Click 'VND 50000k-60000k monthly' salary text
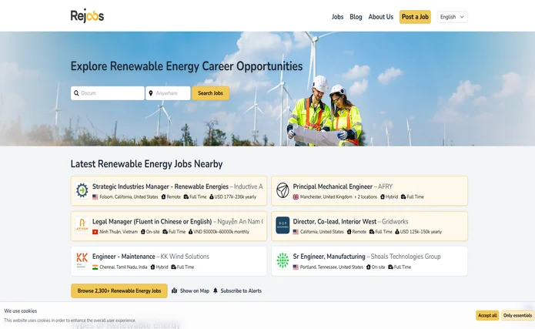 [221, 232]
